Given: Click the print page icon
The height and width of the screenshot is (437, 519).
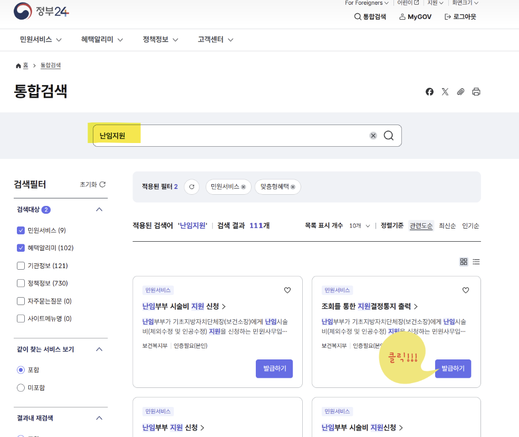Looking at the screenshot, I should (476, 92).
